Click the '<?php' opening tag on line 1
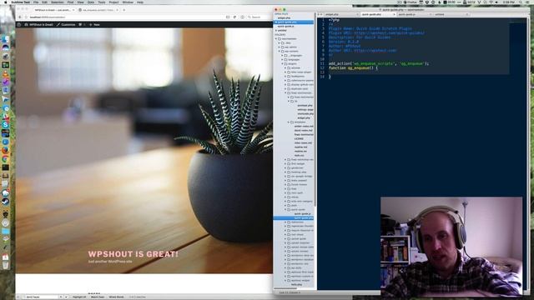534x300 pixels. tap(334, 20)
